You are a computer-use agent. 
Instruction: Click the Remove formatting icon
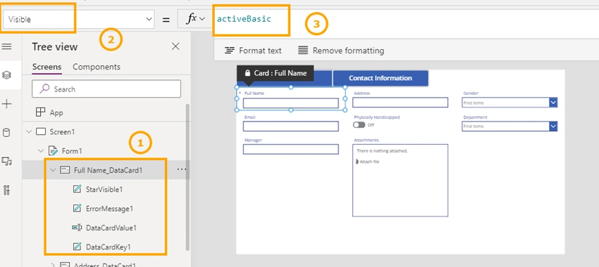(303, 51)
